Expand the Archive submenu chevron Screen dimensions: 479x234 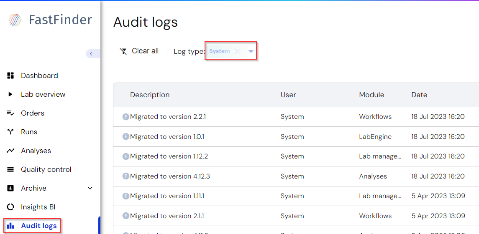[x=90, y=188]
